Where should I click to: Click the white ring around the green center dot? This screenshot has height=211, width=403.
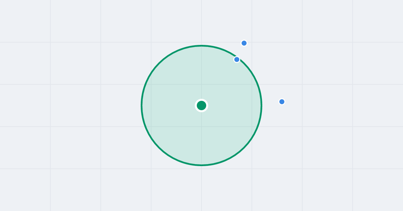[201, 100]
